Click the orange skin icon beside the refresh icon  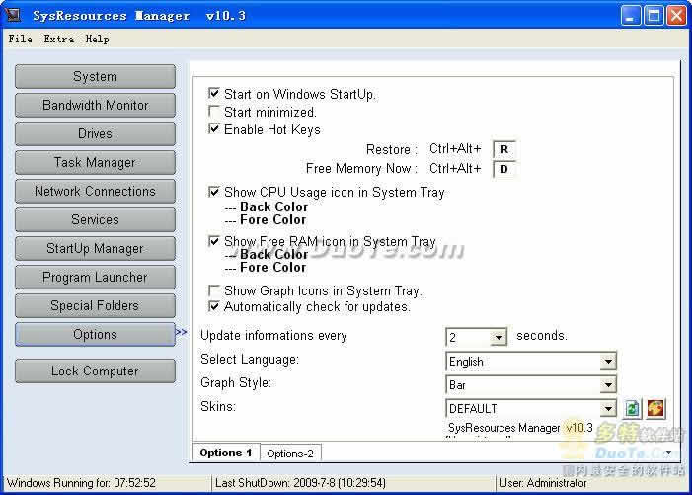pos(655,408)
